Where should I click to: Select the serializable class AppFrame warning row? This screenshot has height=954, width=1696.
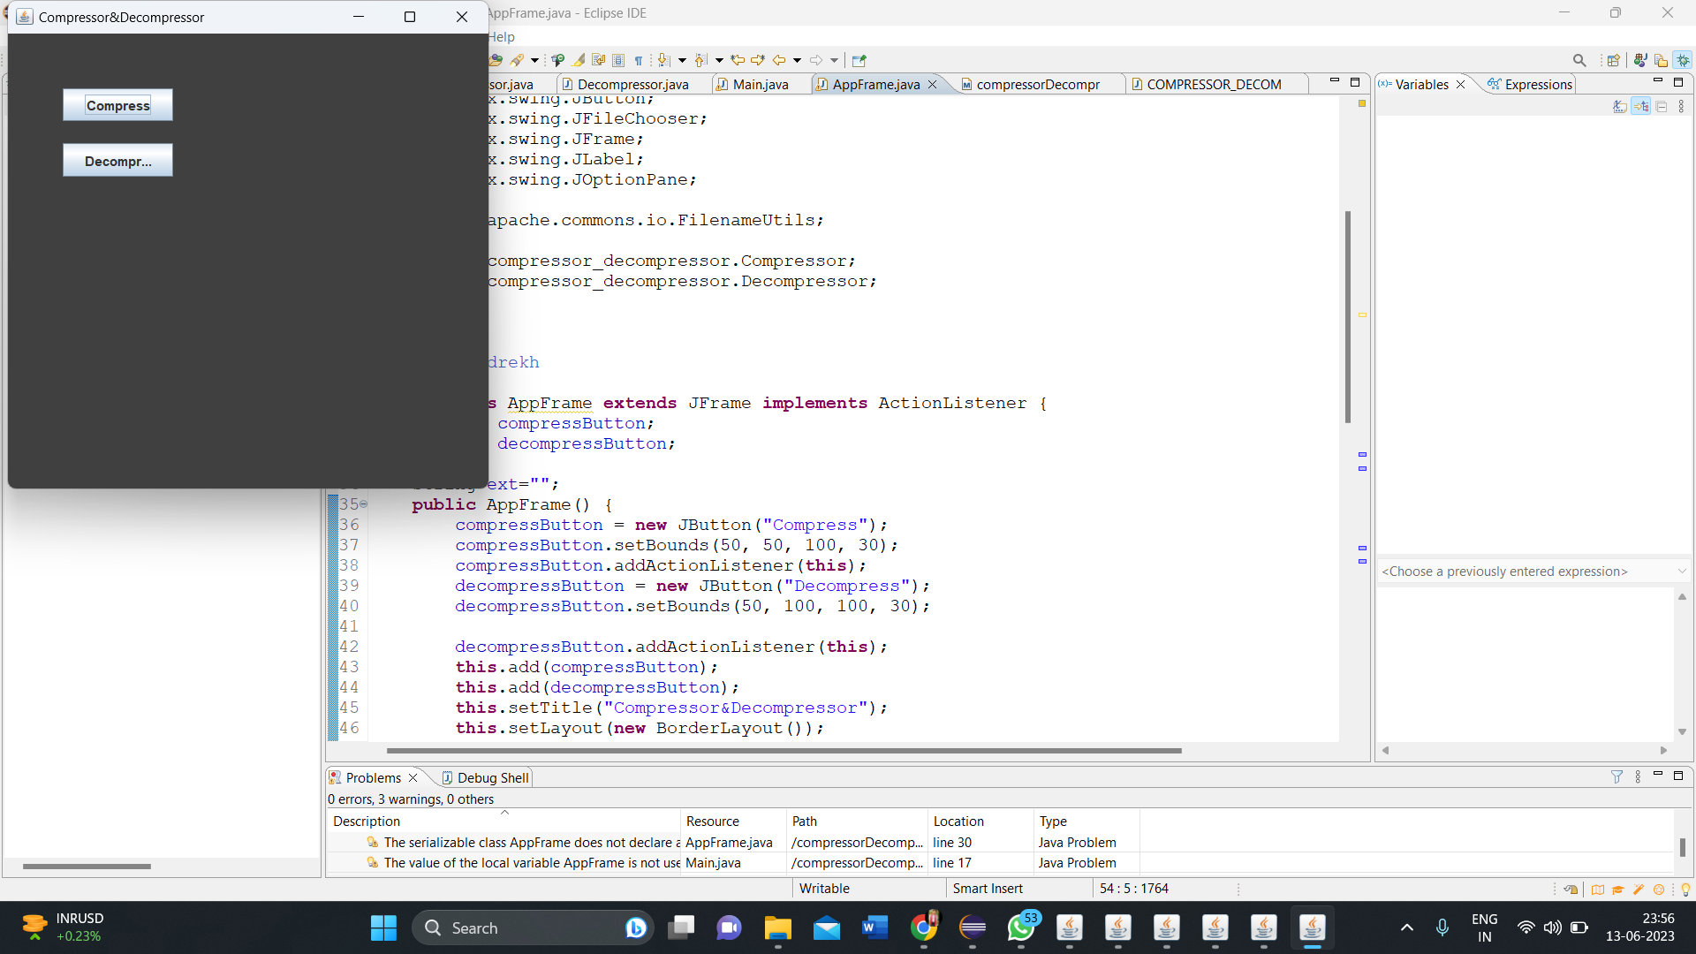tap(530, 842)
